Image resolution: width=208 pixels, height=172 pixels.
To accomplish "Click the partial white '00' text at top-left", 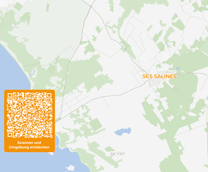I will tap(3, 4).
